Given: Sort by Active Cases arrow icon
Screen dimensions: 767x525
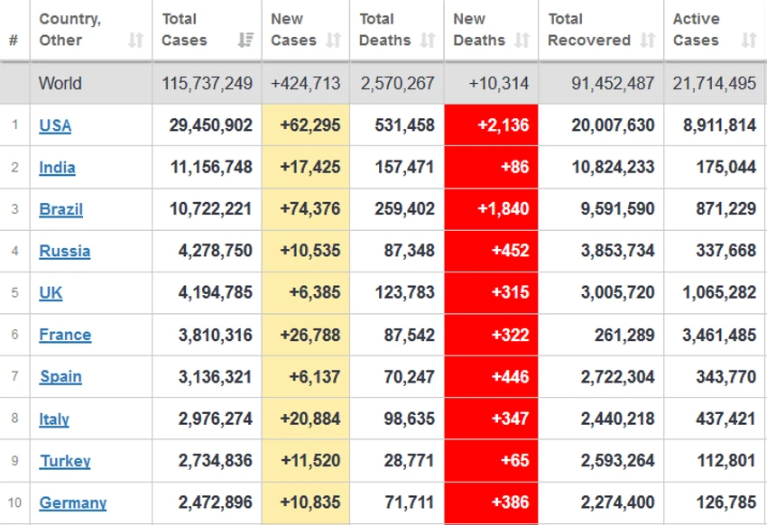Looking at the screenshot, I should [749, 40].
